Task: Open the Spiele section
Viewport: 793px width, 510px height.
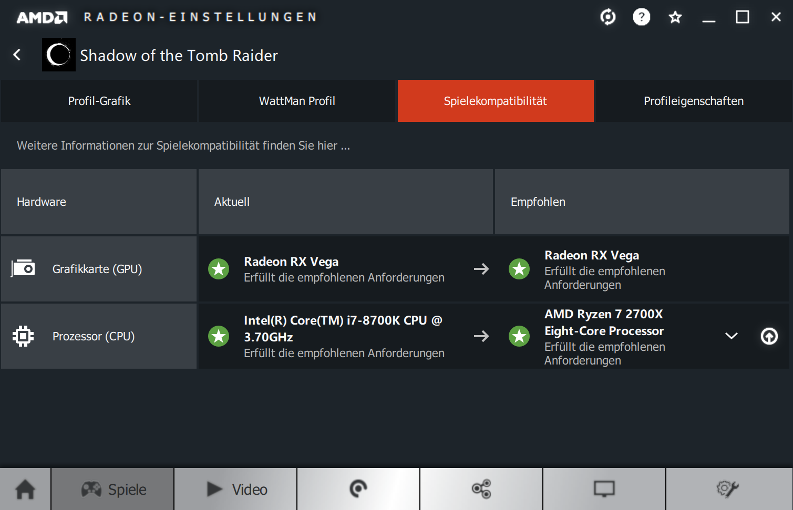Action: pyautogui.click(x=112, y=489)
